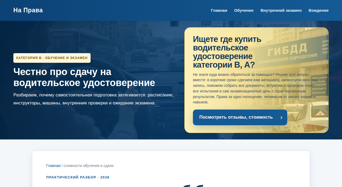This screenshot has height=187, width=342.
Task: Click the arrow chevron on the reviews button
Action: tap(281, 117)
